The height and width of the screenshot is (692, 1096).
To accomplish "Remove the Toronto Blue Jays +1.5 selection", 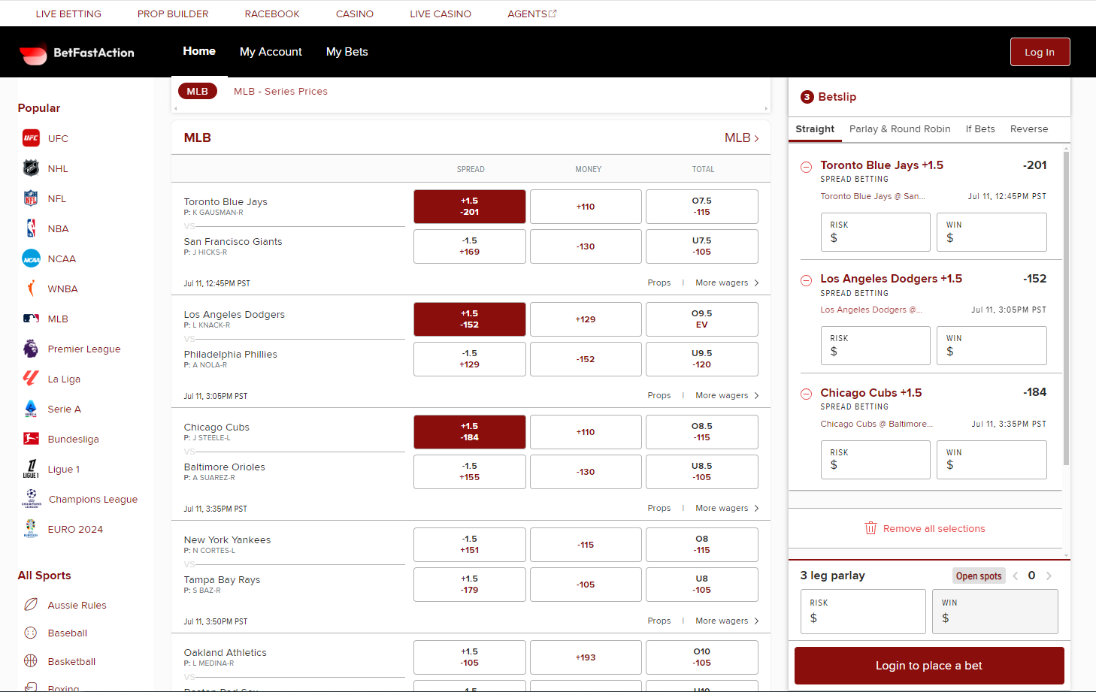I will (x=807, y=167).
